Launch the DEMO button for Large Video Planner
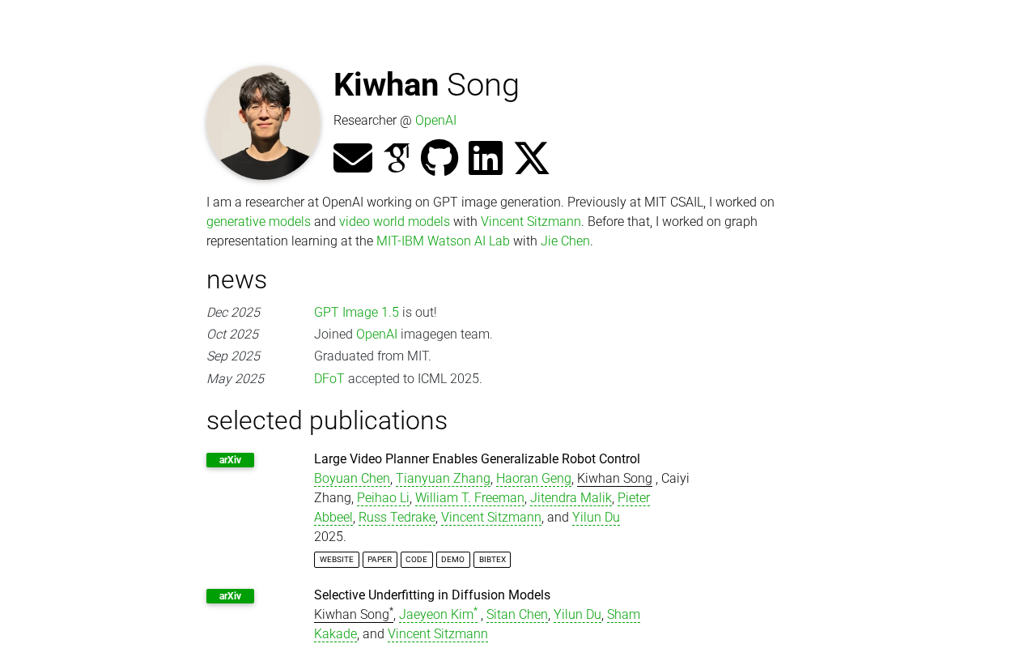 [x=452, y=560]
